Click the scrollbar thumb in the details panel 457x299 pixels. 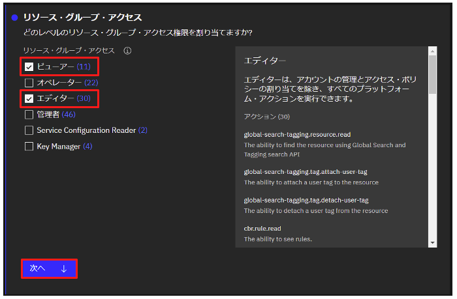(x=432, y=75)
